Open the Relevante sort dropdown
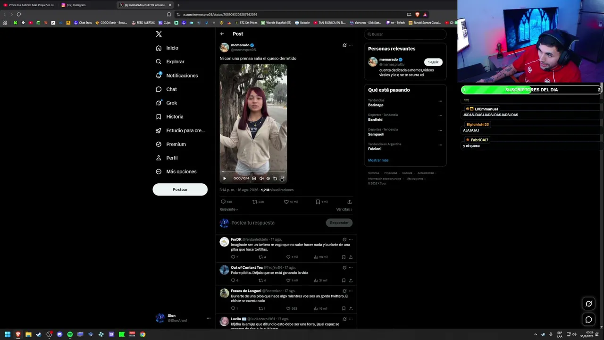The image size is (604, 340). pos(228,209)
